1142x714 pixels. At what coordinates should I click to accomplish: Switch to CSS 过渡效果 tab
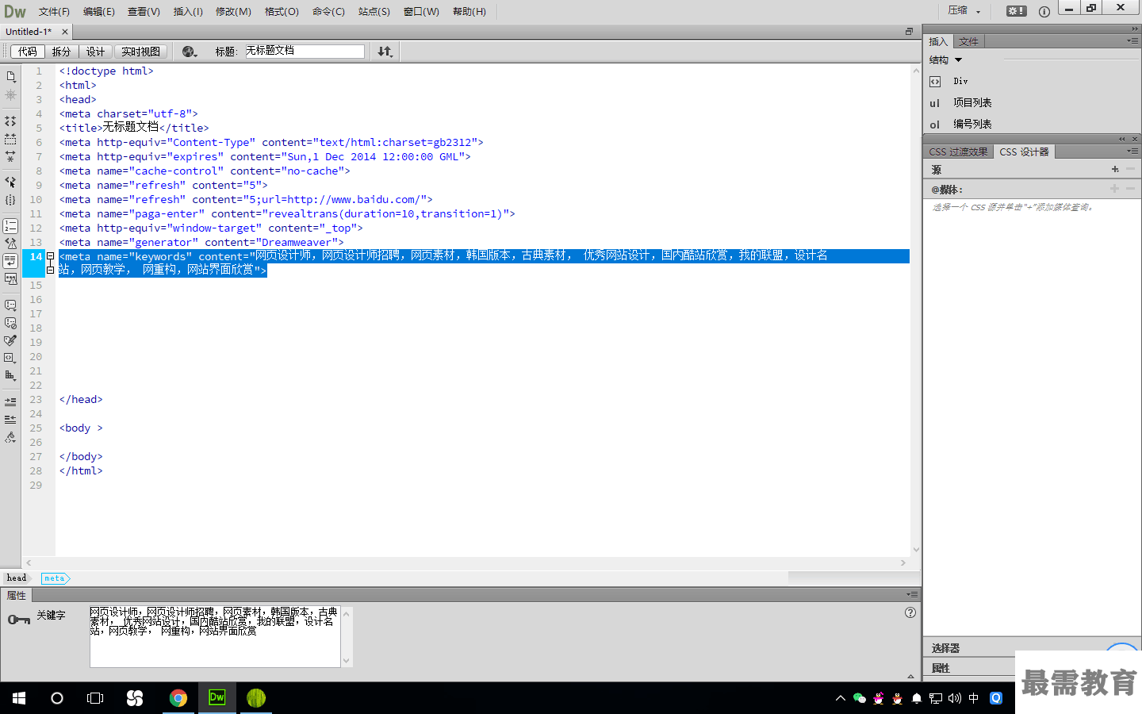(x=958, y=152)
